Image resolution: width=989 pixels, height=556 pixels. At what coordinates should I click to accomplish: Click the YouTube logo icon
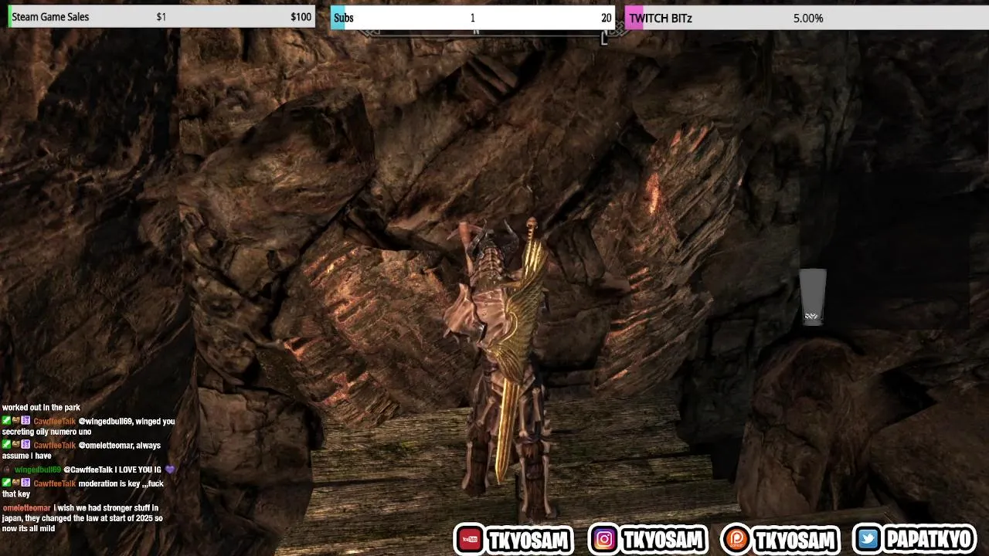pos(468,540)
